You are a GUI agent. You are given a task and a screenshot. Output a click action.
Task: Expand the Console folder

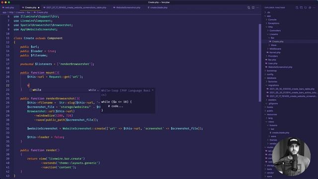272,20
